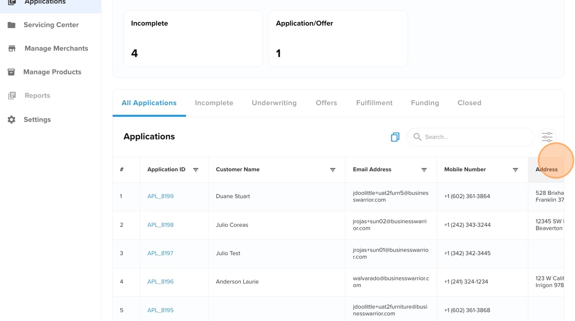Image resolution: width=575 pixels, height=321 pixels.
Task: Open the column filter settings icon
Action: click(x=547, y=137)
